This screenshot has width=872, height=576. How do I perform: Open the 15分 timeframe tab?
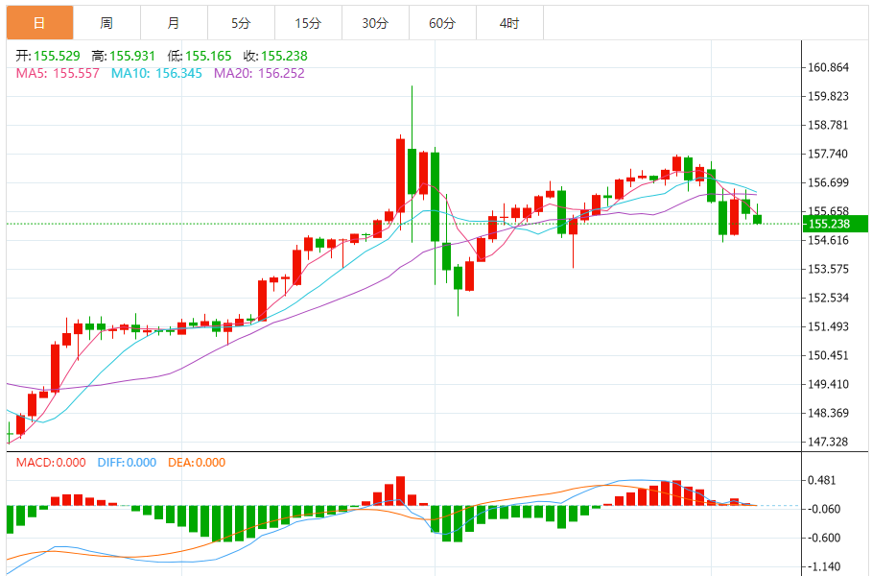pos(309,23)
